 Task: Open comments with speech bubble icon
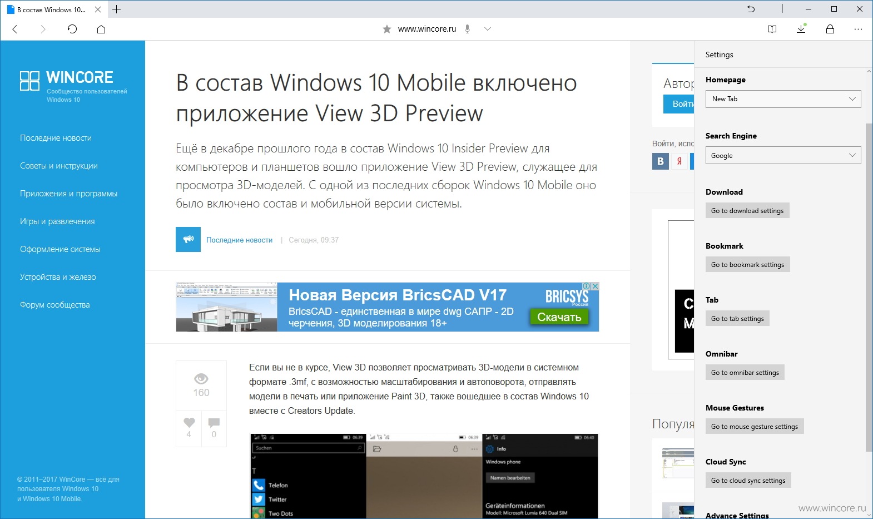214,422
